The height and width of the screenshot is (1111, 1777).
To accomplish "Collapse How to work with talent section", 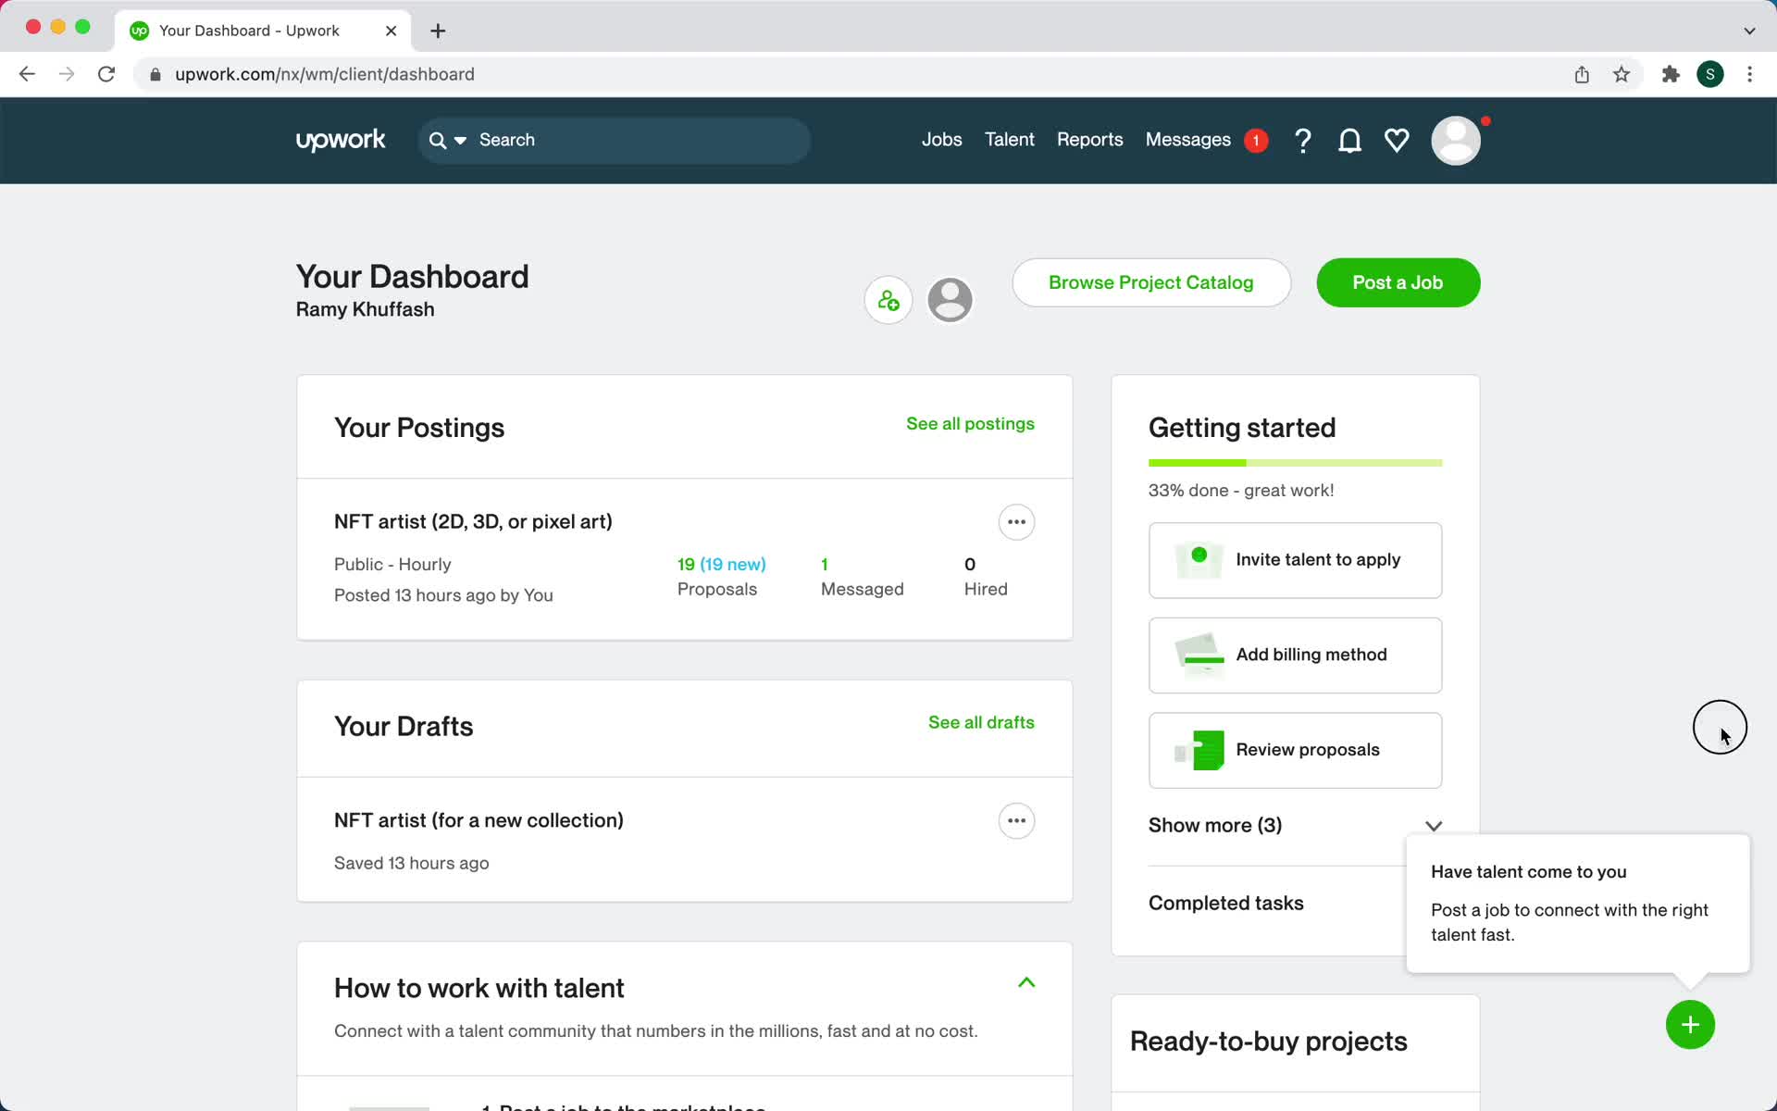I will coord(1026,982).
